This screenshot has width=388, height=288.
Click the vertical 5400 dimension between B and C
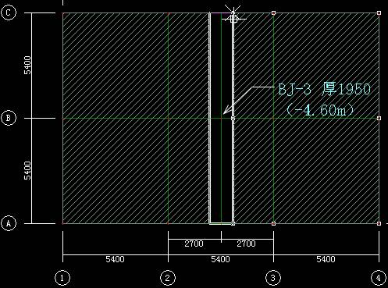pos(27,65)
